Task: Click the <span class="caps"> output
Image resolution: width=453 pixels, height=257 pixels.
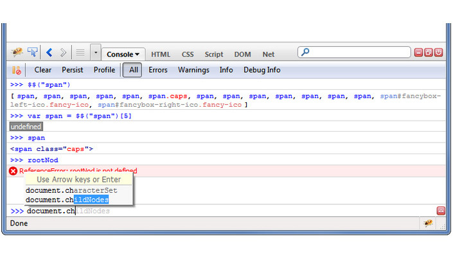Action: 51,149
